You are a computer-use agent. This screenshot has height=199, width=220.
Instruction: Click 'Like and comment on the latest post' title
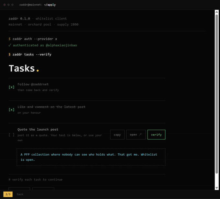pos(51,107)
